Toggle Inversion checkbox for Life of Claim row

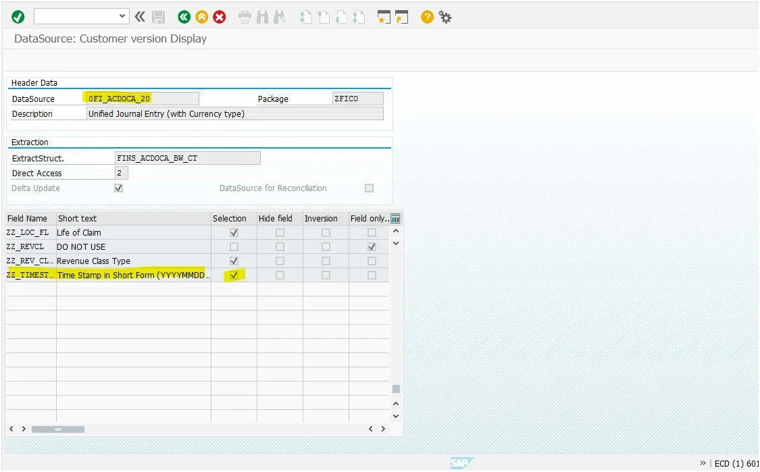click(326, 232)
